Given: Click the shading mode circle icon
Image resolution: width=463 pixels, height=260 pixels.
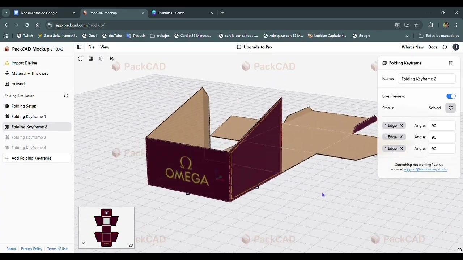Looking at the screenshot, I should [101, 58].
